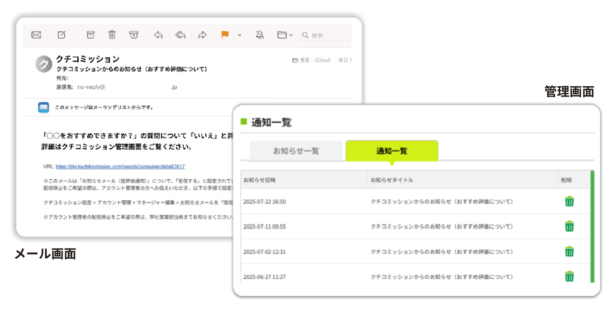
Task: Click the forward arrow icon
Action: pyautogui.click(x=203, y=35)
